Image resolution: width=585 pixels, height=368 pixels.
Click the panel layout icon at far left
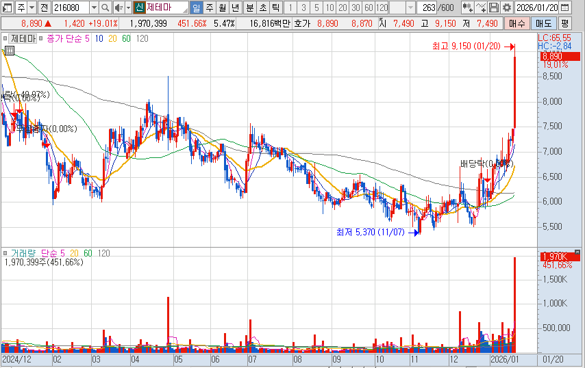click(7, 7)
